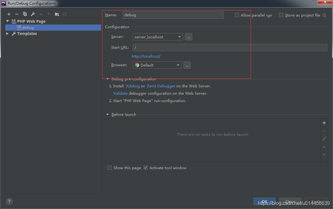Add a task in Before launch panel
The height and width of the screenshot is (209, 333).
[x=324, y=123]
